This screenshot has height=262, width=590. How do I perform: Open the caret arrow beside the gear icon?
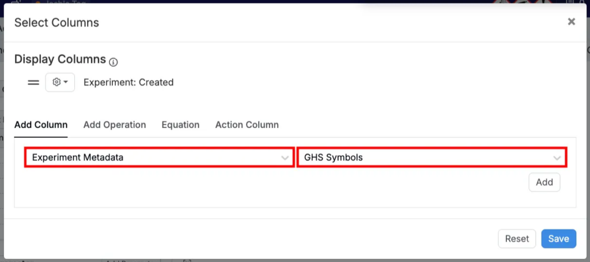click(66, 83)
